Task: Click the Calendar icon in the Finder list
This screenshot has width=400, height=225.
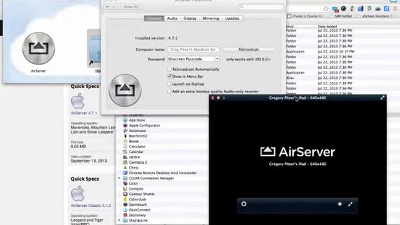Action: 125,152
